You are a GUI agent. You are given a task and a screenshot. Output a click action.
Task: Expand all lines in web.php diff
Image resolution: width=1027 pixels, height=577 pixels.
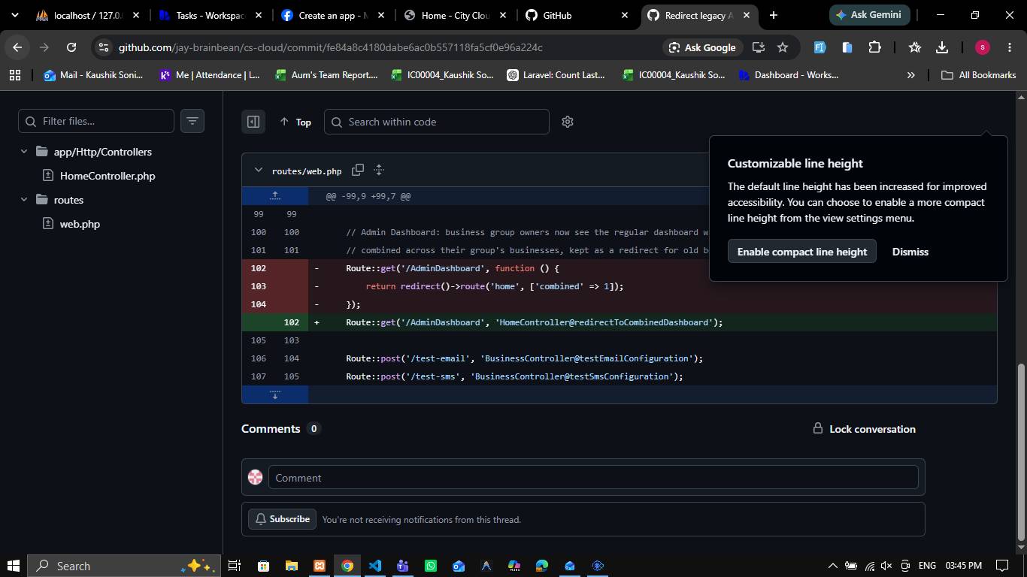[379, 171]
